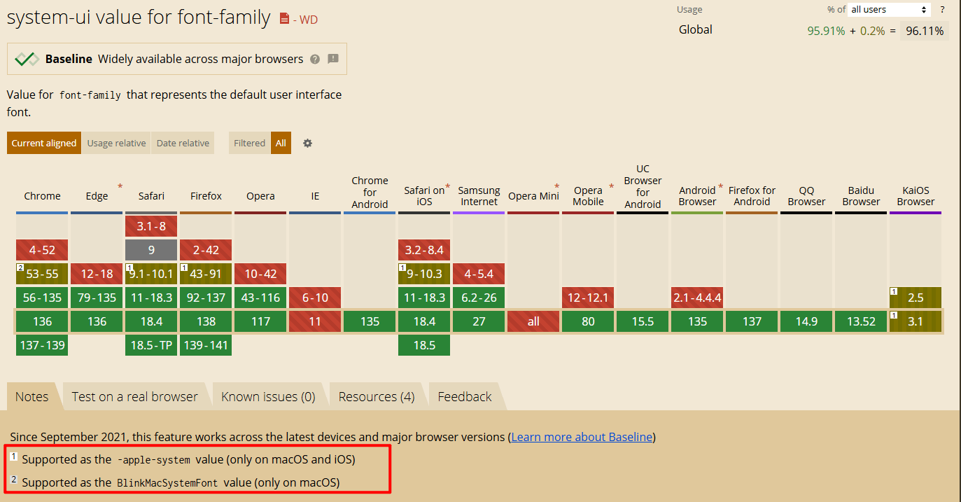Click the Safari on iOS 9-10.3 cell
Screen dimensions: 961x502
click(424, 274)
